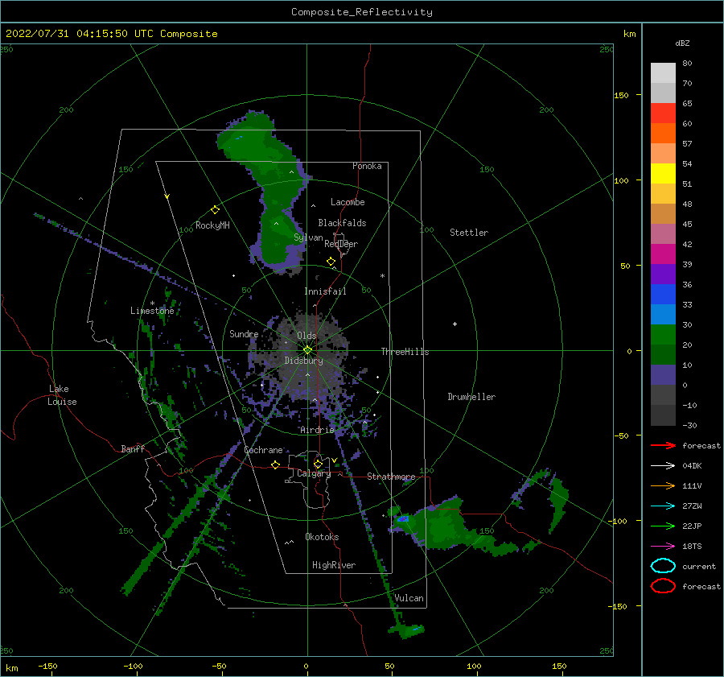Viewport: 724px width, 677px height.
Task: Click the Strathmore town label
Action: pyautogui.click(x=391, y=477)
